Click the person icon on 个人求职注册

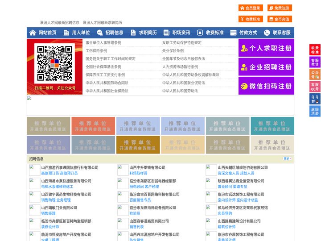(244, 48)
